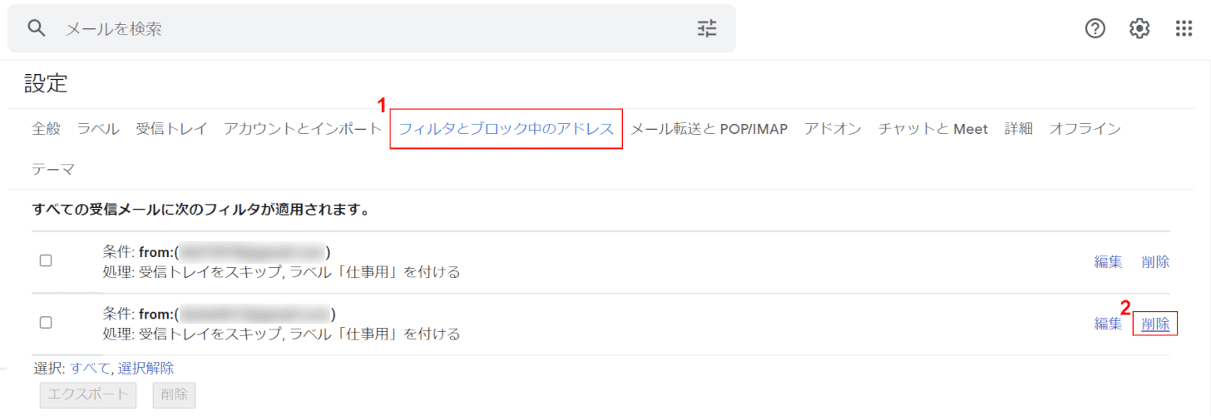Click the 選択解除 link

[146, 368]
